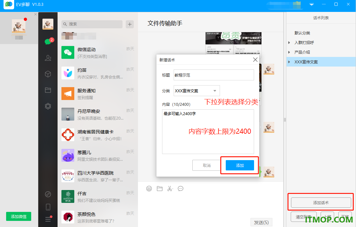Viewport: 356px width, 227px height.
Task: Click the blue 添加 button
Action: point(240,165)
